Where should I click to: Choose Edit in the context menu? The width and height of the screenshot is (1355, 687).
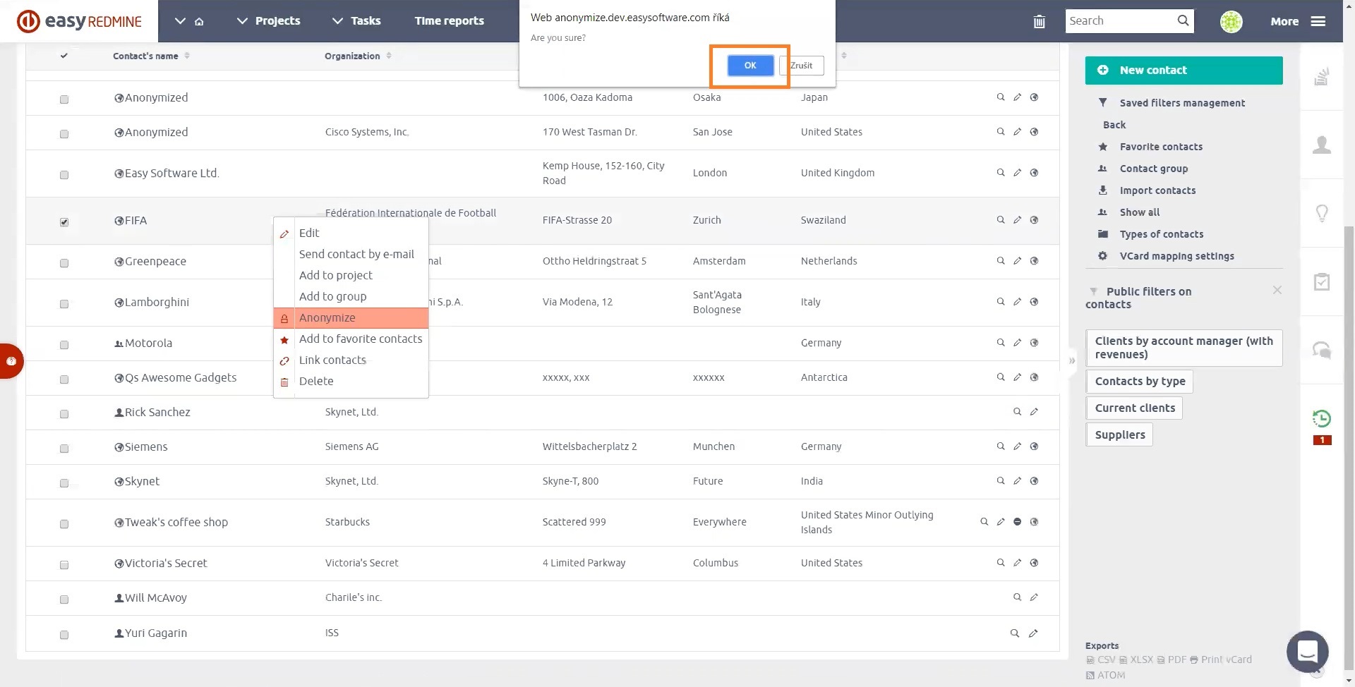click(351, 233)
